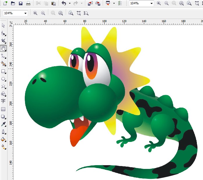
Task: Select the Color Eyedropper tool
Action: [3, 124]
